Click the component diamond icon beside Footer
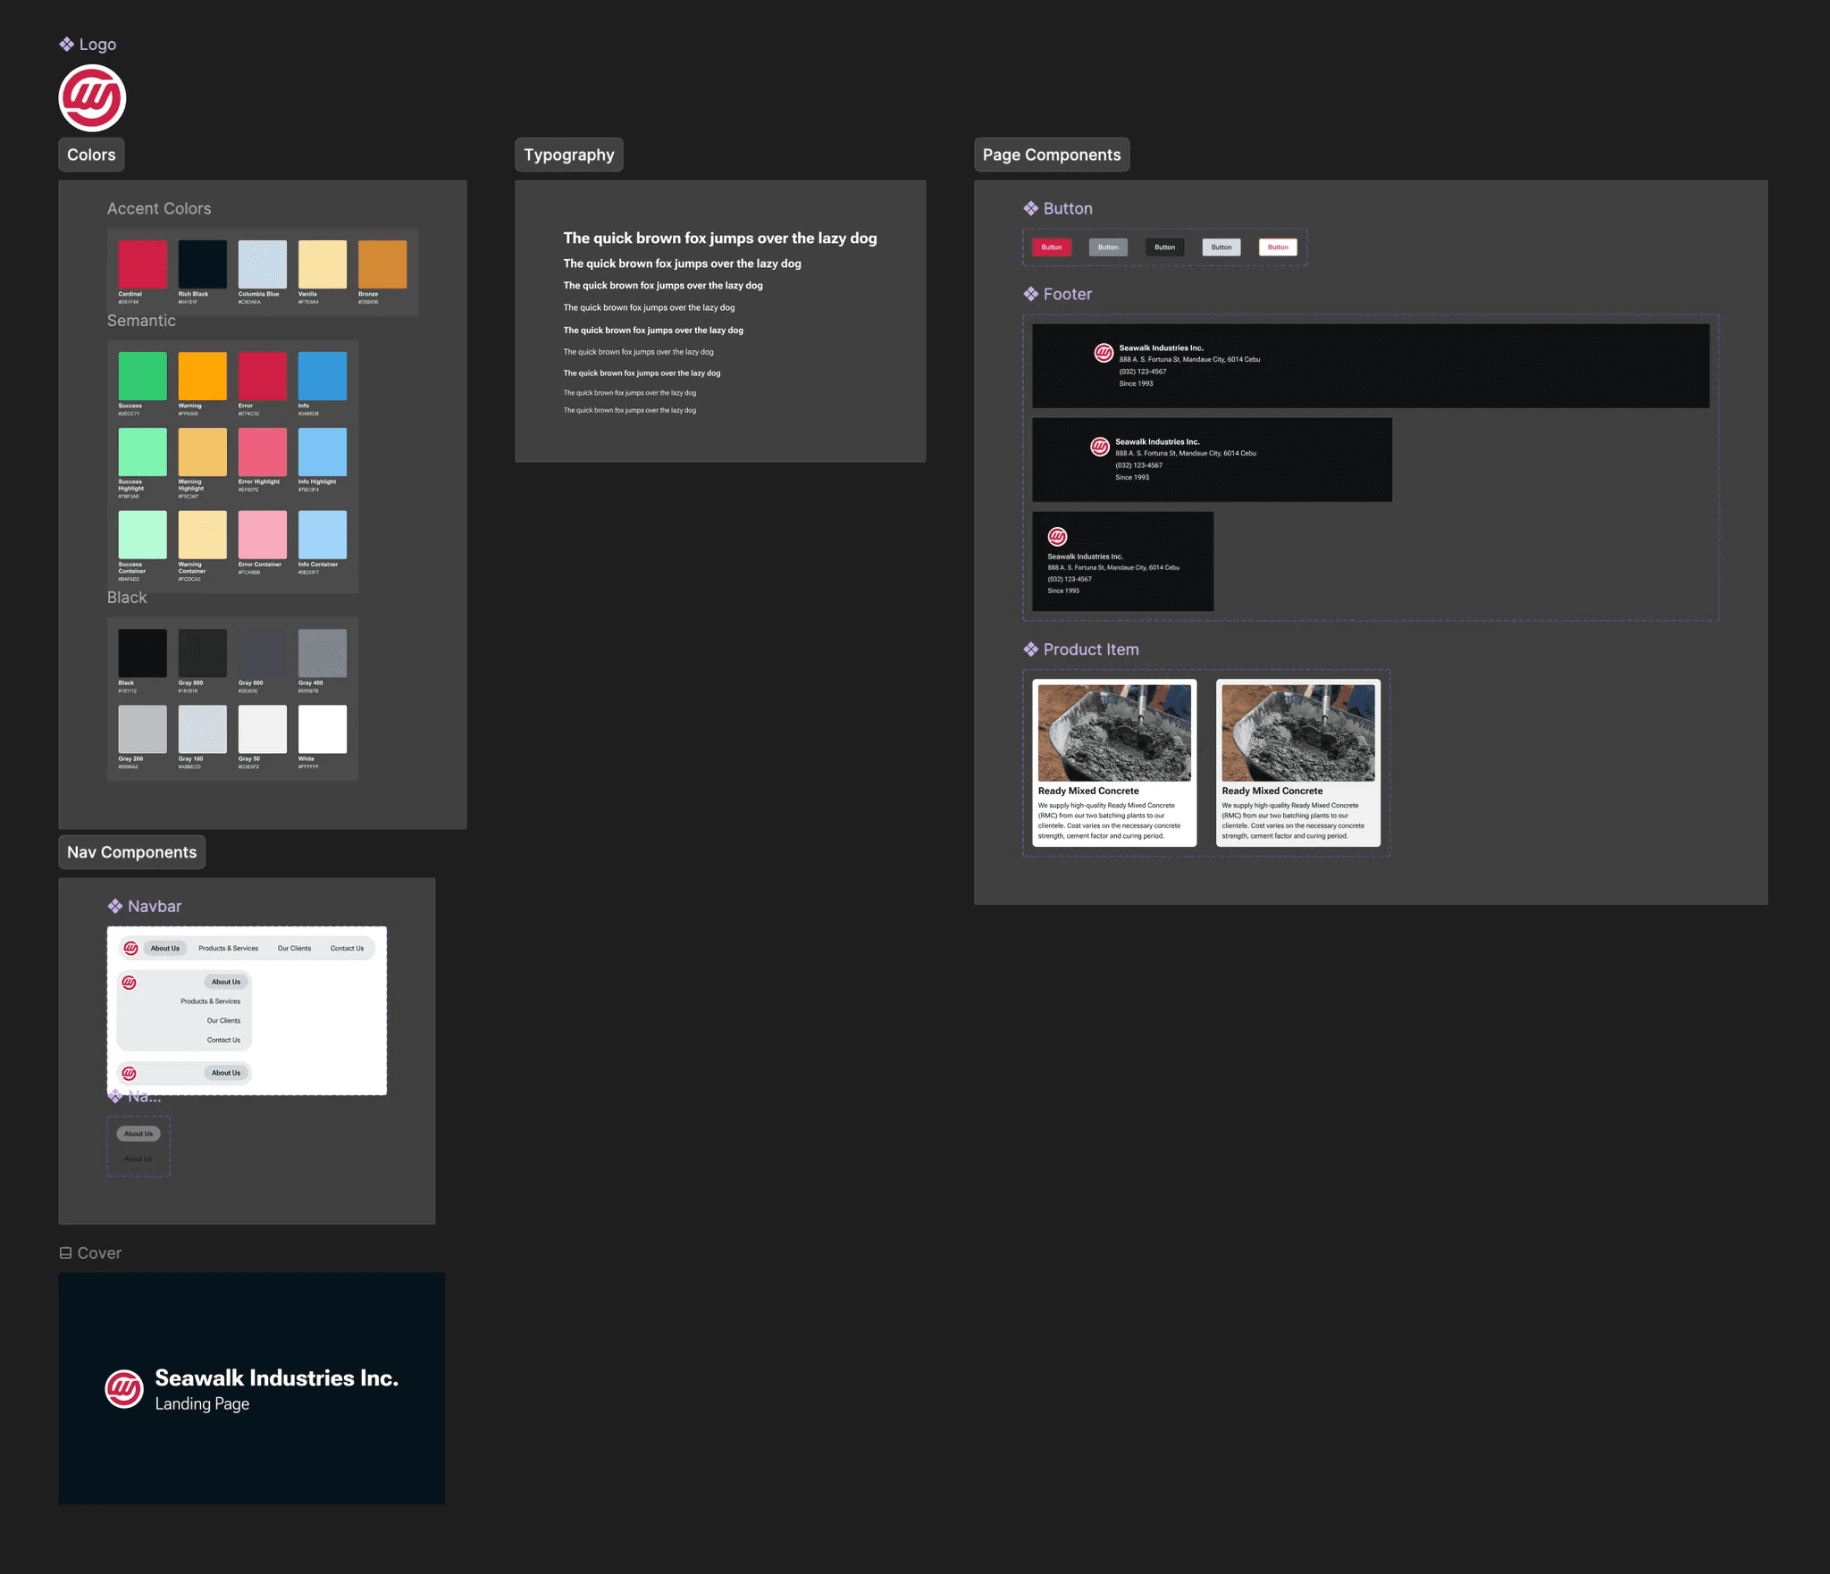Screen dimensions: 1830x1574 [x=1030, y=294]
